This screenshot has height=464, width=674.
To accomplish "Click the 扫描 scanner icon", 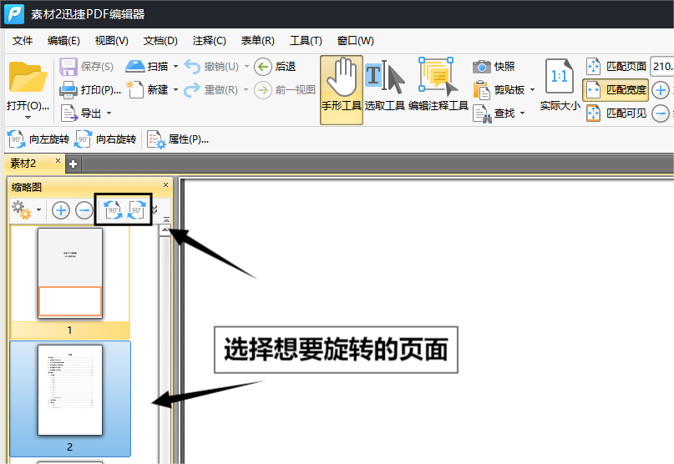I will pos(135,66).
